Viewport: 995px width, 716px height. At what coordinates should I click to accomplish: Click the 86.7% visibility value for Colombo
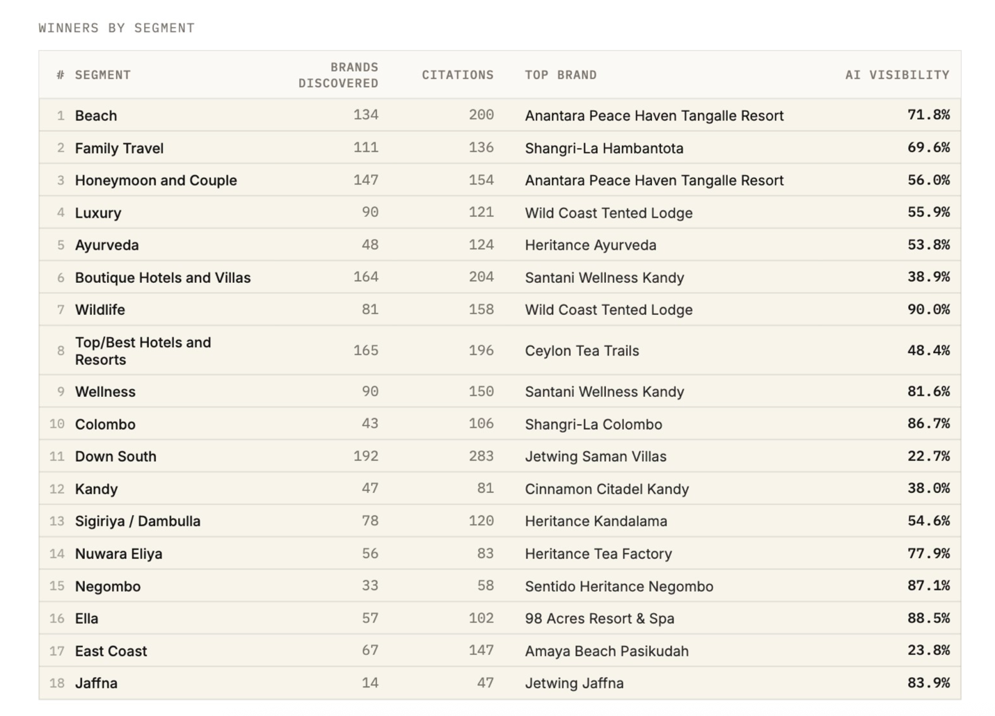point(928,423)
